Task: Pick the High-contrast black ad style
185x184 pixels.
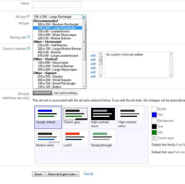Action: click(x=103, y=117)
